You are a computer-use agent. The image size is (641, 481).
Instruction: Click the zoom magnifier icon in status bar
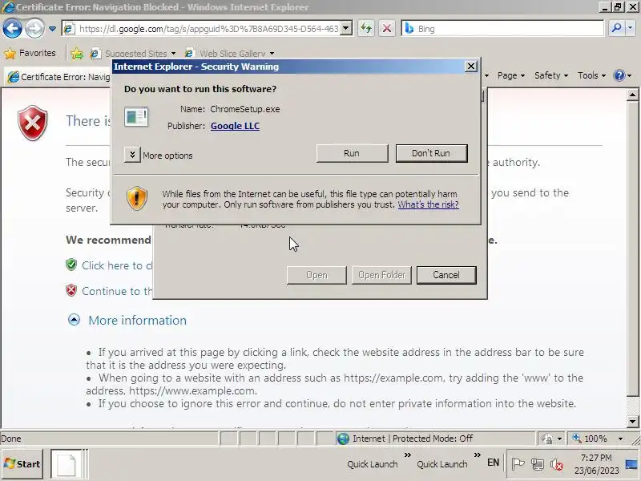pyautogui.click(x=577, y=438)
